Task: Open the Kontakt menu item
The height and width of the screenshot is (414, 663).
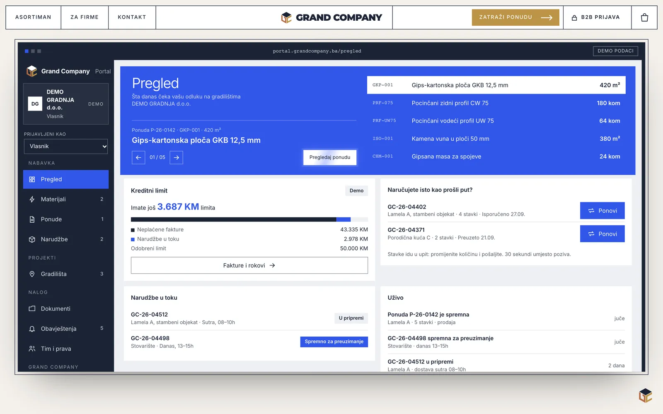Action: [x=132, y=17]
